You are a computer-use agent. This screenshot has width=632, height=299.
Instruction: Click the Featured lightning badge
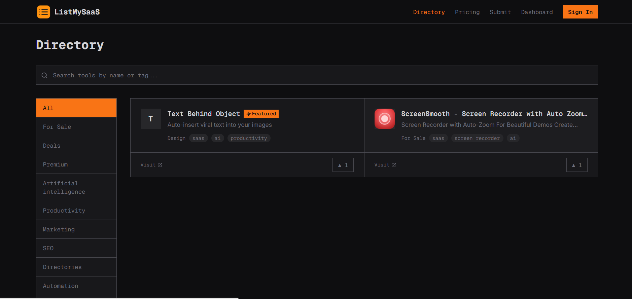pos(261,114)
